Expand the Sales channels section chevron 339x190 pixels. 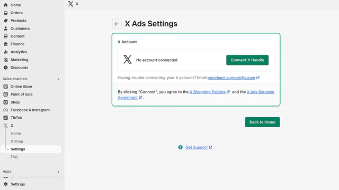[x=58, y=79]
